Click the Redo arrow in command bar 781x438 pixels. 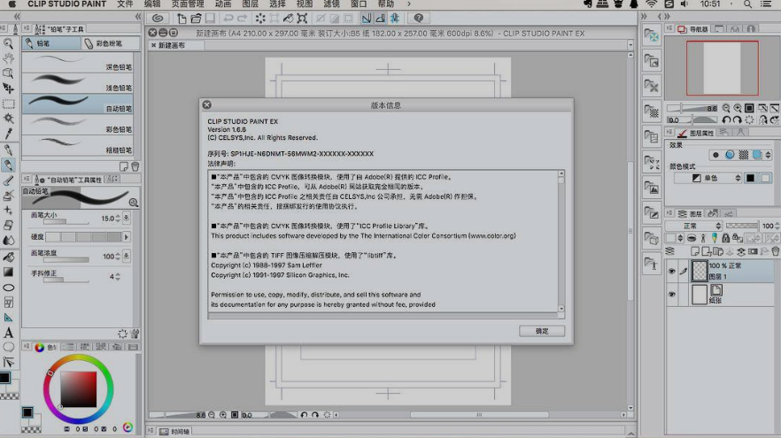click(x=242, y=19)
